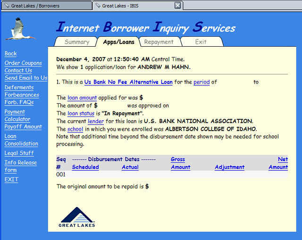Open the Apps/Loans tab
302x240 pixels.
118,42
